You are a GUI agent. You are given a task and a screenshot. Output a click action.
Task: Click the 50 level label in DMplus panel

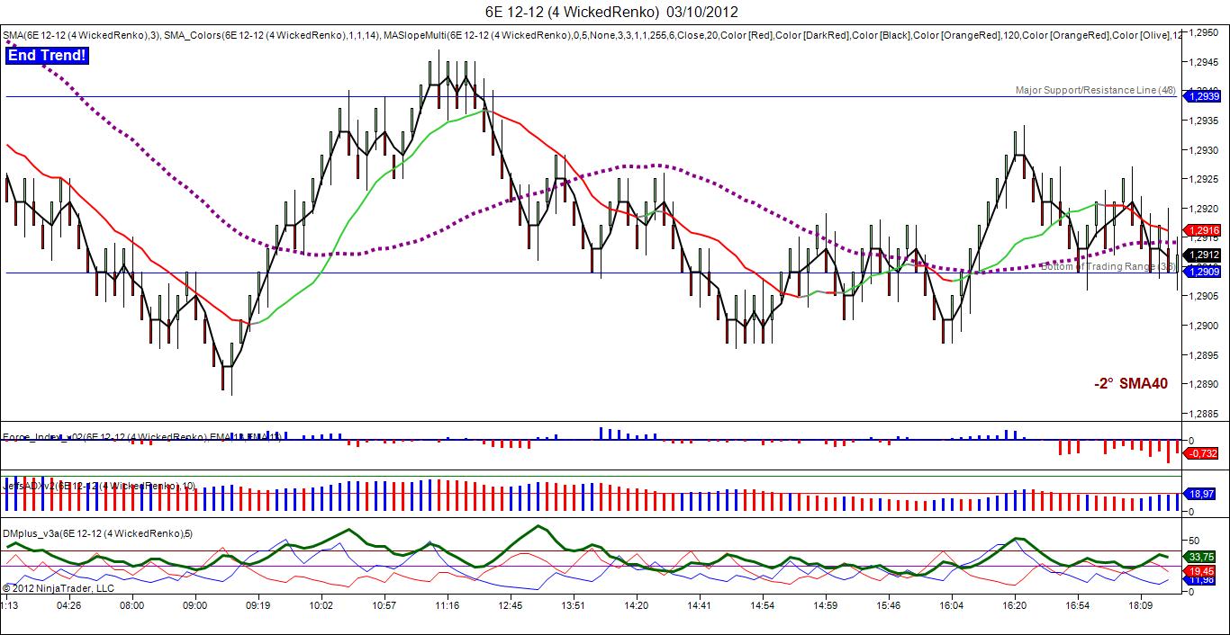click(x=1194, y=541)
